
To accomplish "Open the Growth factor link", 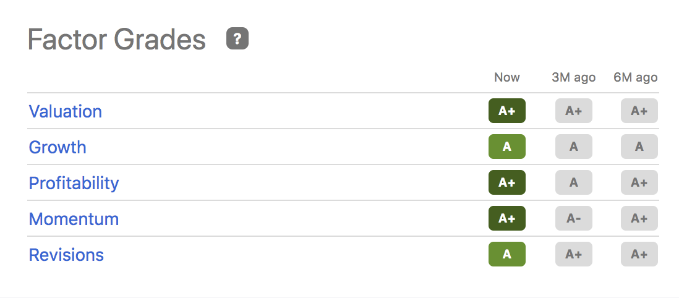I will click(x=58, y=147).
